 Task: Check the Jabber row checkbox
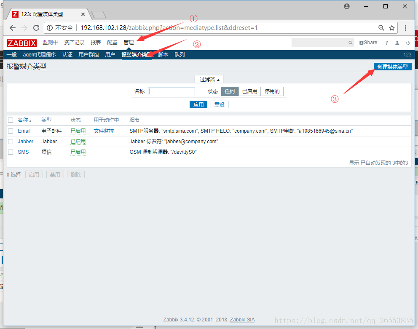(11, 142)
